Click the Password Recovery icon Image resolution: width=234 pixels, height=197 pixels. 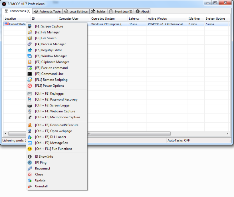coord(30,100)
